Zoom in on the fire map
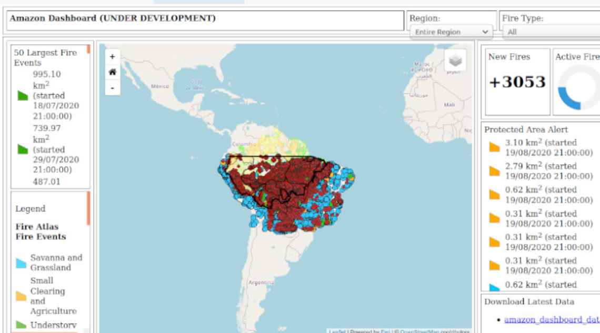This screenshot has width=600, height=333. pos(112,57)
